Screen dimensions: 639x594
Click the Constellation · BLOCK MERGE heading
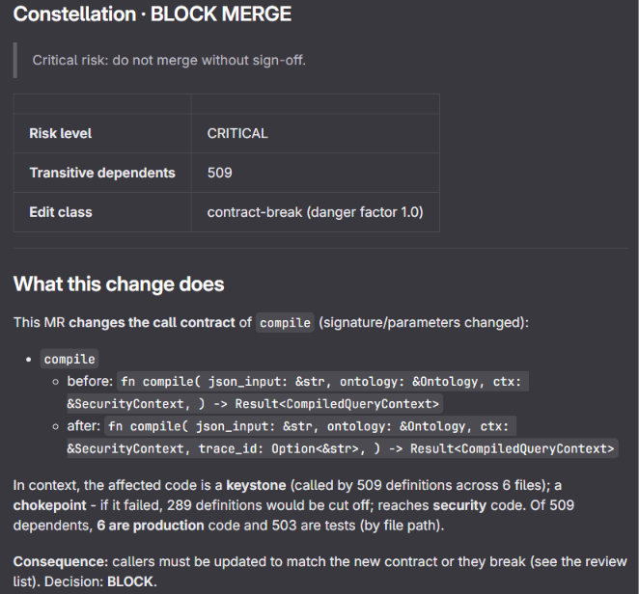(153, 14)
